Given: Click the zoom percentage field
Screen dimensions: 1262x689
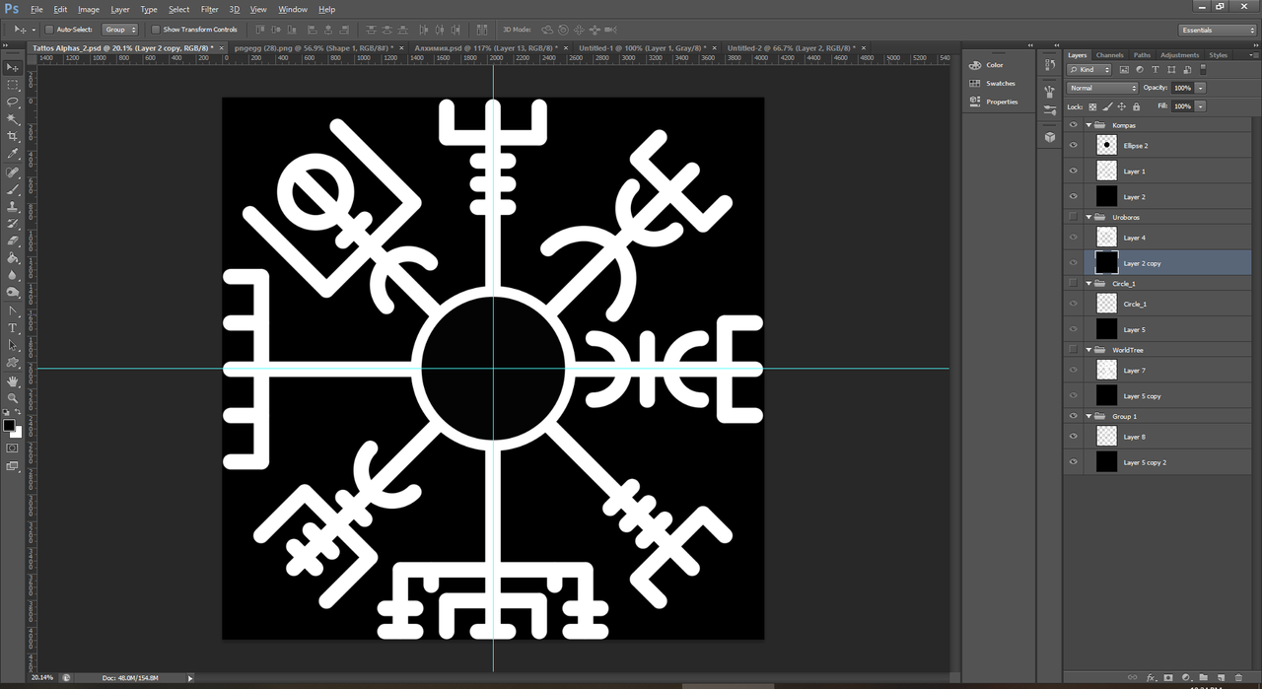Looking at the screenshot, I should click(42, 678).
